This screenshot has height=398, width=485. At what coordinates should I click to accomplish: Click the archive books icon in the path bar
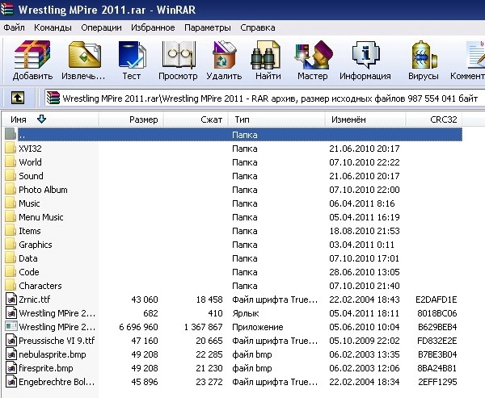click(x=53, y=98)
